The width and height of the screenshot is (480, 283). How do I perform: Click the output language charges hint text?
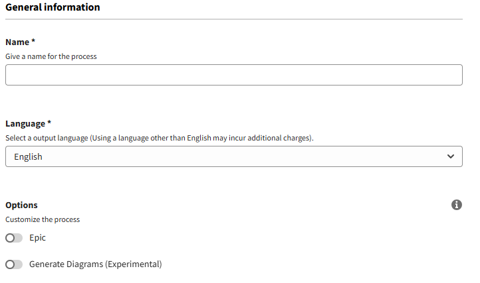(x=159, y=138)
